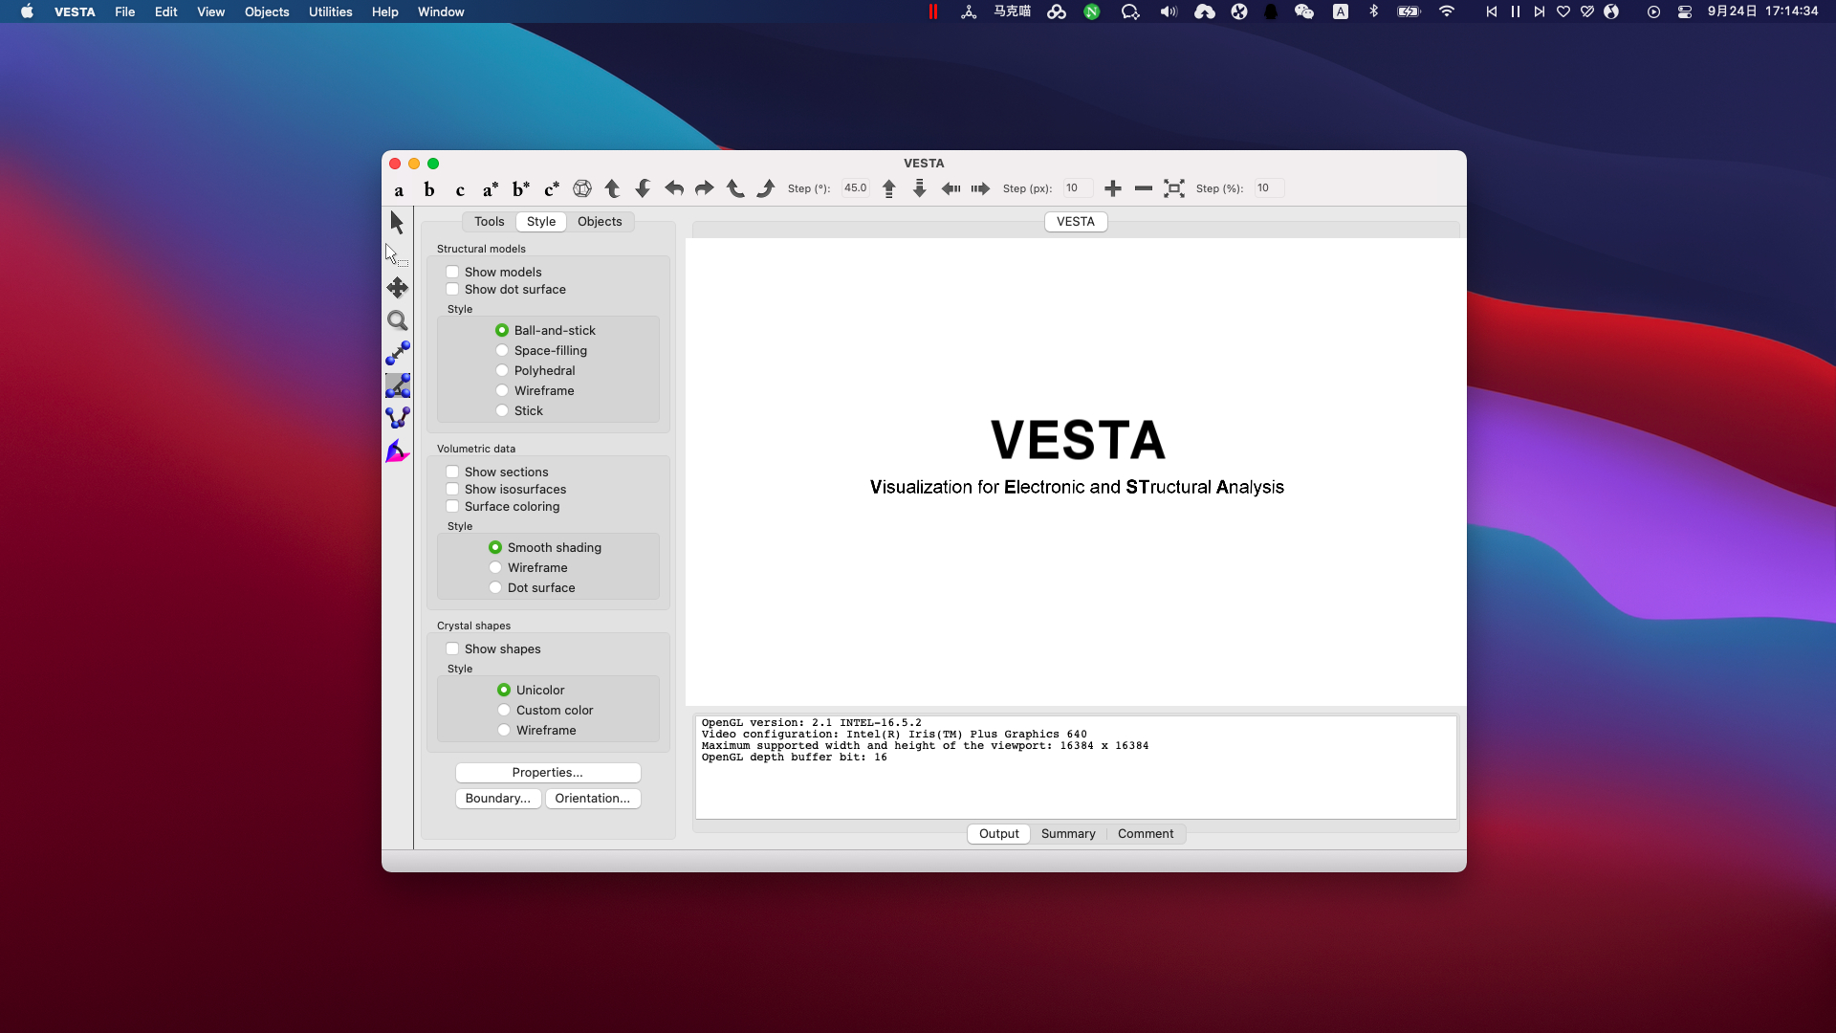
Task: Select the pointer rotate tool
Action: tap(397, 223)
